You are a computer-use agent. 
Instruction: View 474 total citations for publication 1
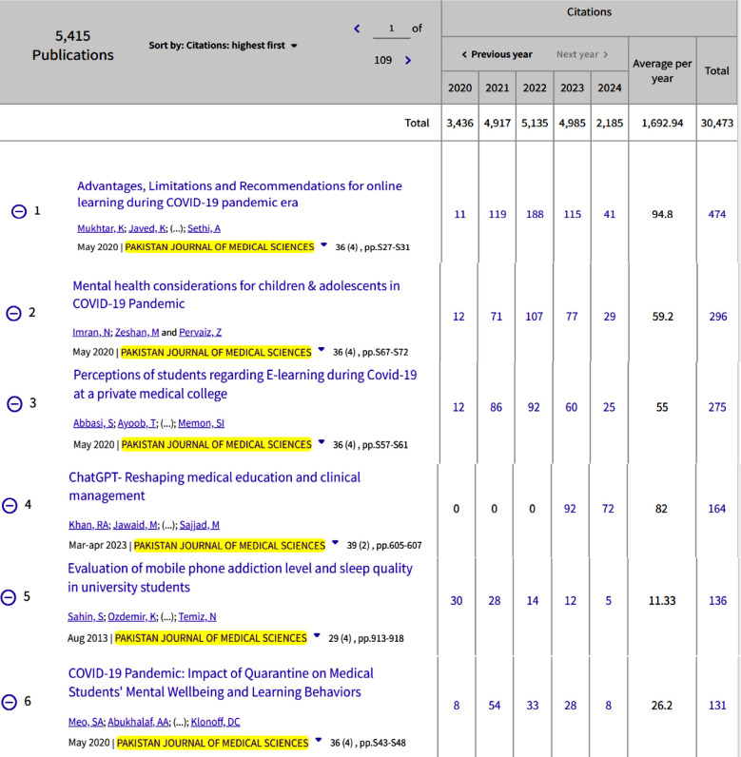(x=717, y=214)
